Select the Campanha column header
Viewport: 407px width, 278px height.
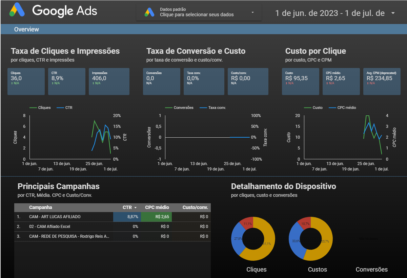[x=41, y=207]
